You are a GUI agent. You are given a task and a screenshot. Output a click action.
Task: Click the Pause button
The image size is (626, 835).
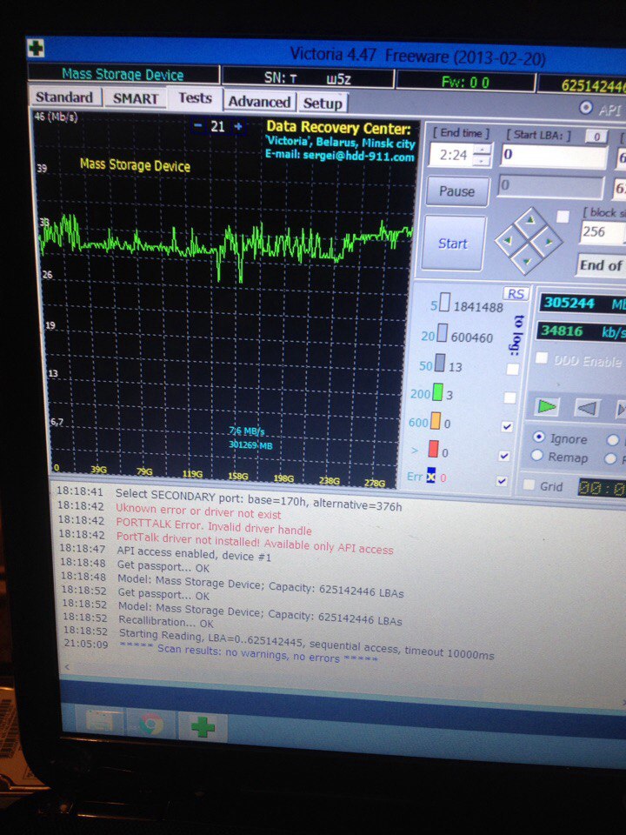(x=457, y=191)
